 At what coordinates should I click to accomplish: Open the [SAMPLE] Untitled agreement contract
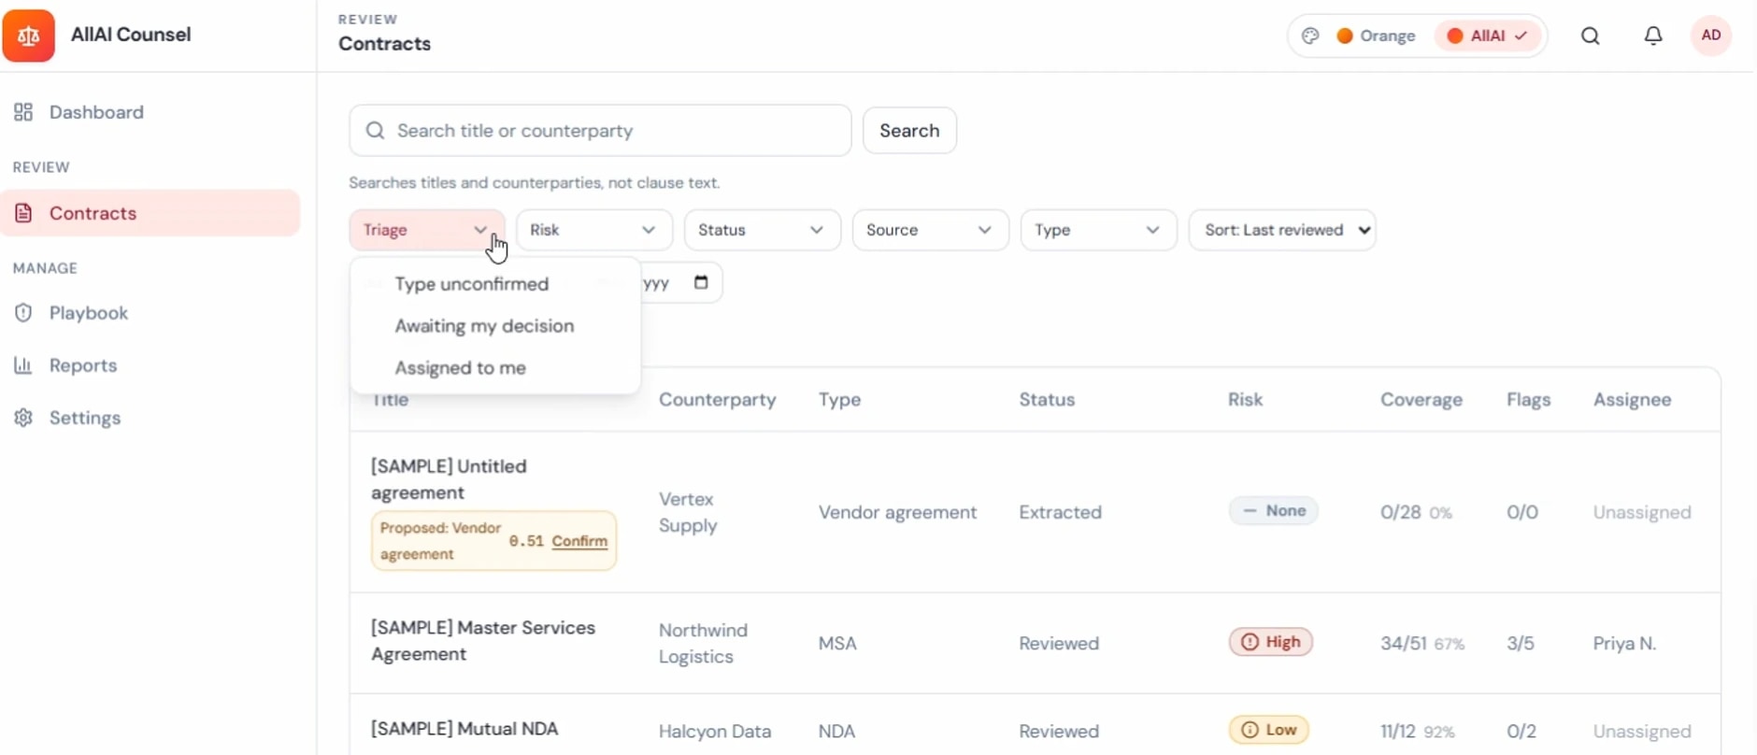[449, 479]
